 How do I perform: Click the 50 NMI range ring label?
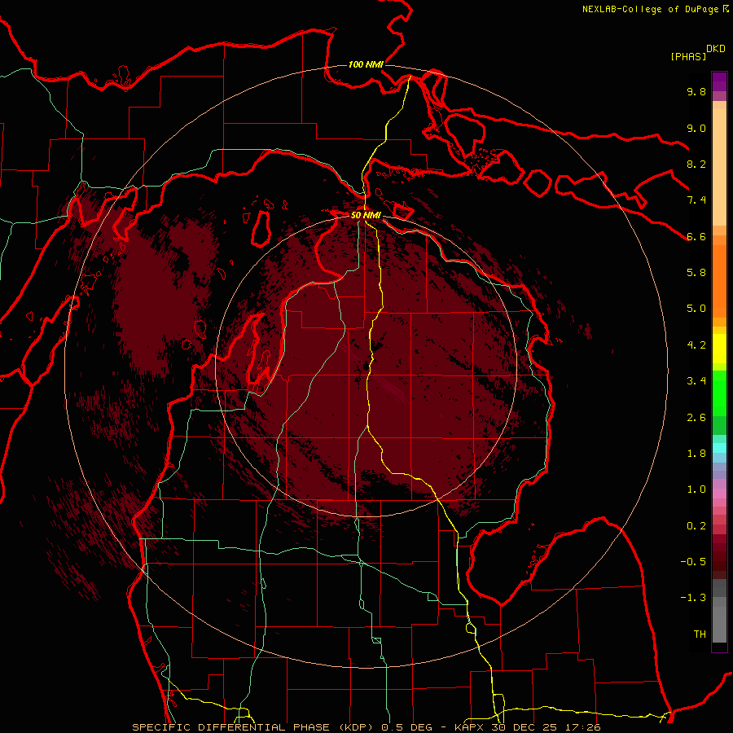click(366, 215)
